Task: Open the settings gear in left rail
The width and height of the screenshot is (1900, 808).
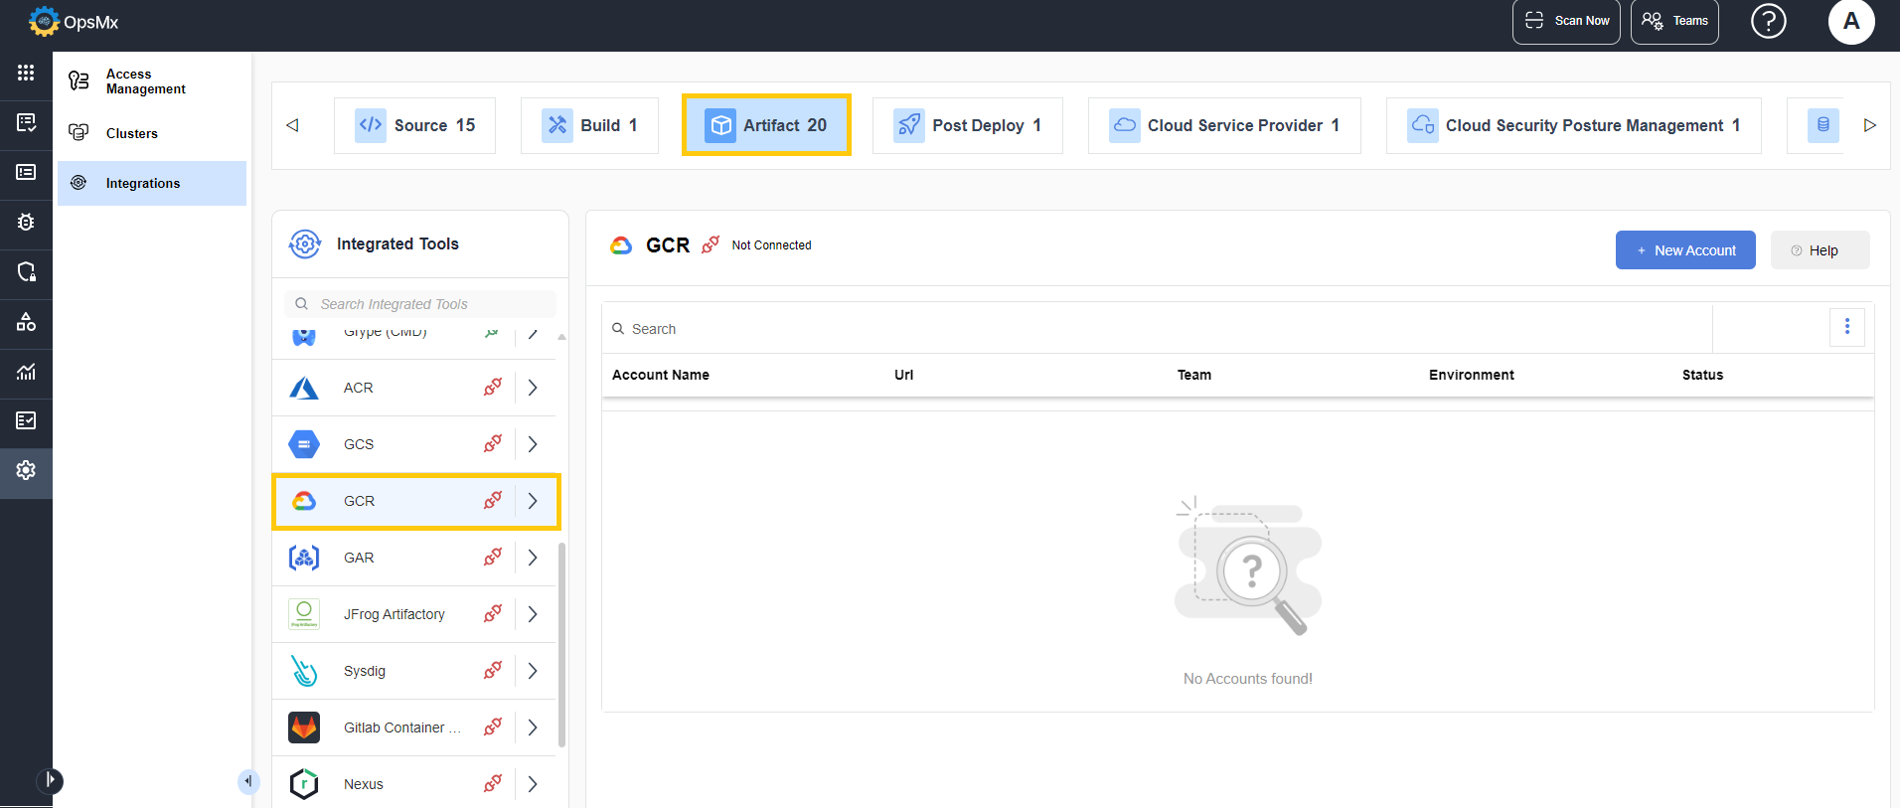Action: click(x=26, y=470)
